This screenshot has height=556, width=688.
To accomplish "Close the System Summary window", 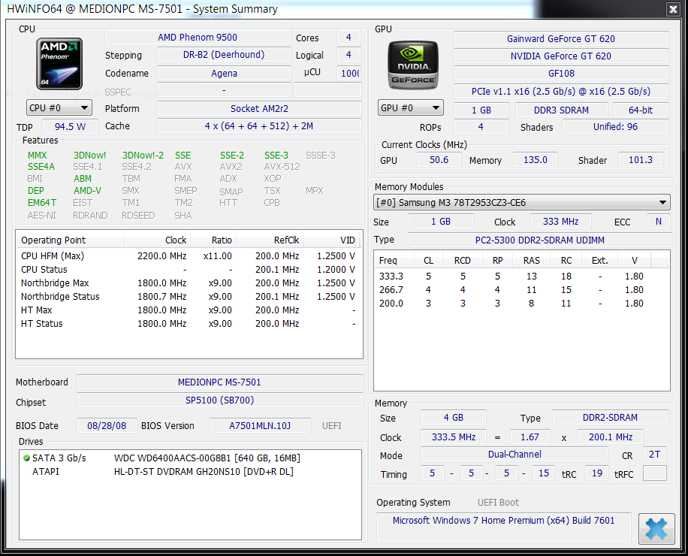I will [x=673, y=9].
